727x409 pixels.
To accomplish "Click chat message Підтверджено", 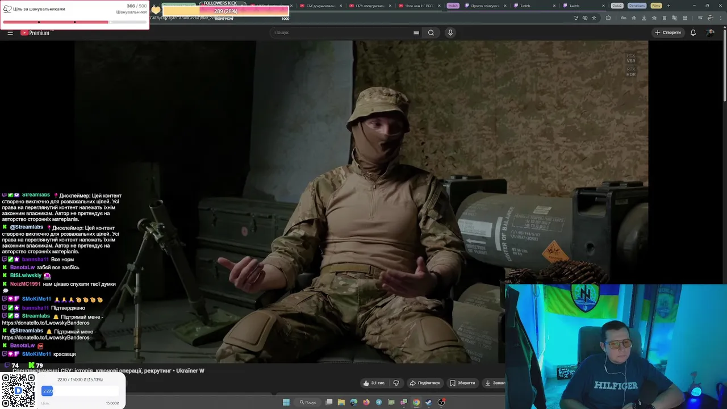I will tap(68, 308).
